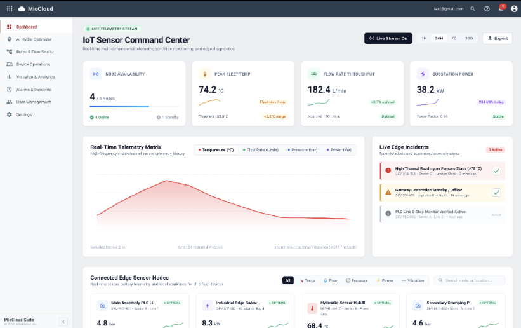Click the Live Telemetry Stream badge
The height and width of the screenshot is (328, 521).
tap(112, 29)
